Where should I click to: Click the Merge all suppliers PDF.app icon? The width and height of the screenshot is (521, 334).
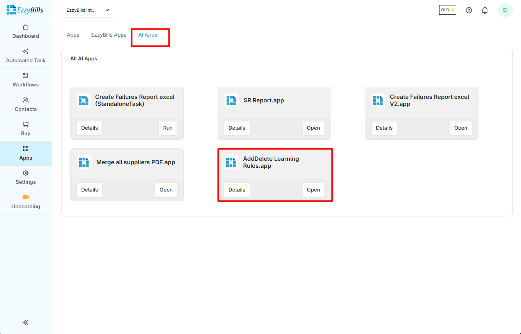[x=83, y=162]
